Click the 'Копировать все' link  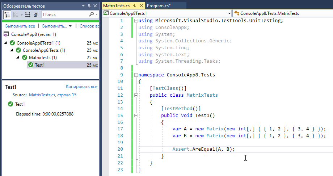click(81, 87)
